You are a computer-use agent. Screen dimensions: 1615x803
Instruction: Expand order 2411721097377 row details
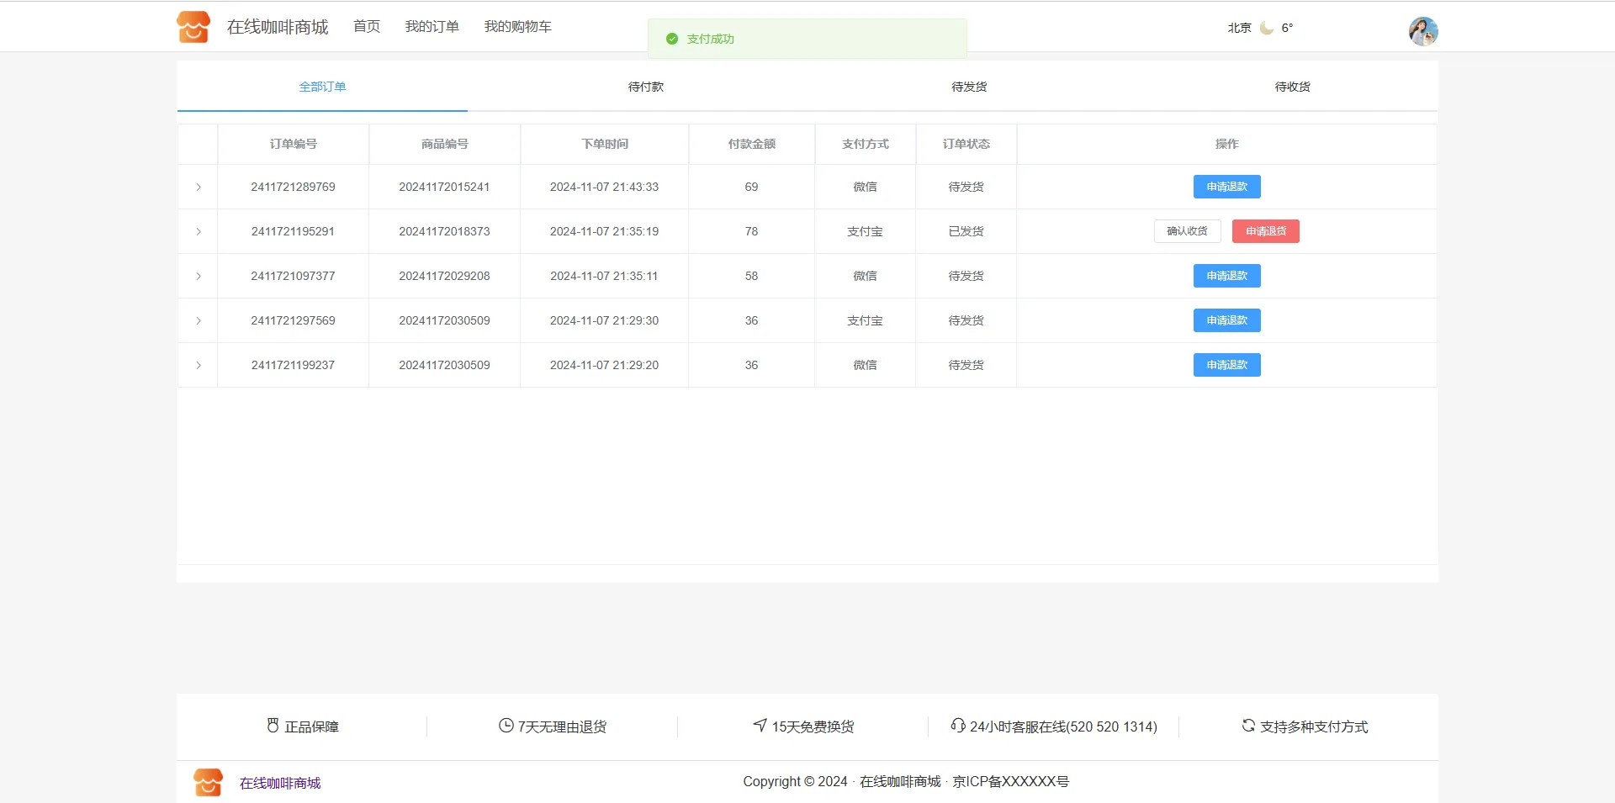[x=199, y=276]
